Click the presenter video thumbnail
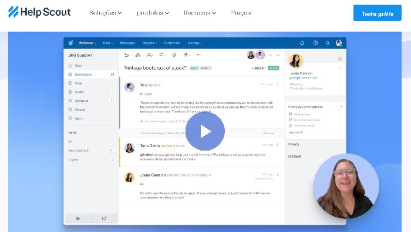 pos(346,186)
